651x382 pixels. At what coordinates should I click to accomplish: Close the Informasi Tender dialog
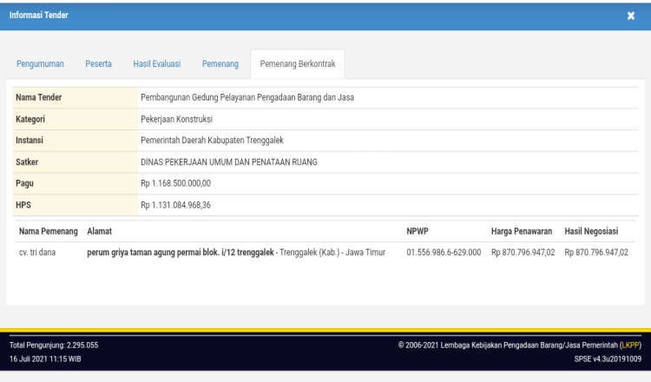[x=631, y=16]
